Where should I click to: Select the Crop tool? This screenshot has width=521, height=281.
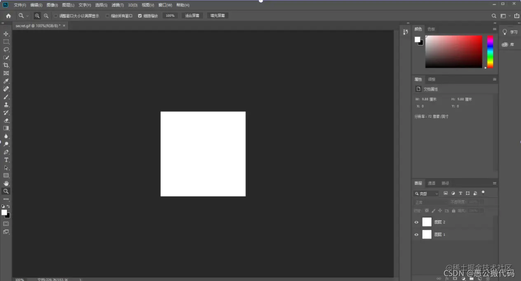(x=6, y=65)
